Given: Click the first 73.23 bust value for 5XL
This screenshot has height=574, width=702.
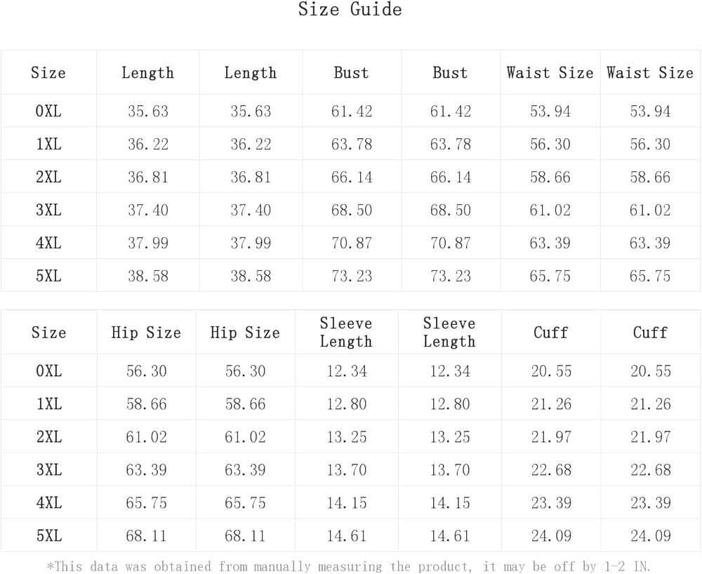Looking at the screenshot, I should (352, 276).
